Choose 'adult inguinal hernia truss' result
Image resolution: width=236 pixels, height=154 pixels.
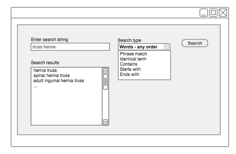pyautogui.click(x=59, y=81)
